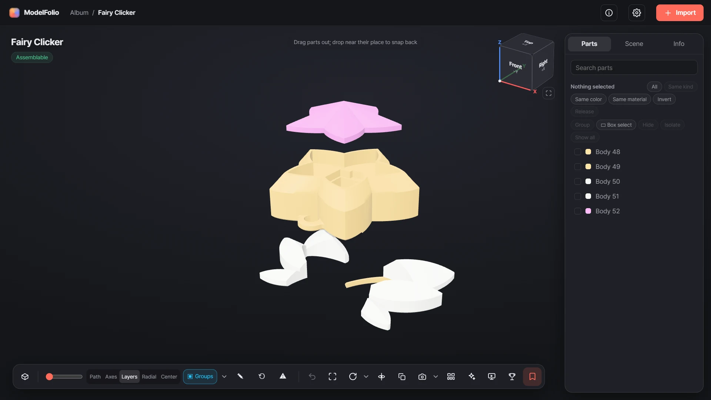Click the Box select button

(616, 125)
